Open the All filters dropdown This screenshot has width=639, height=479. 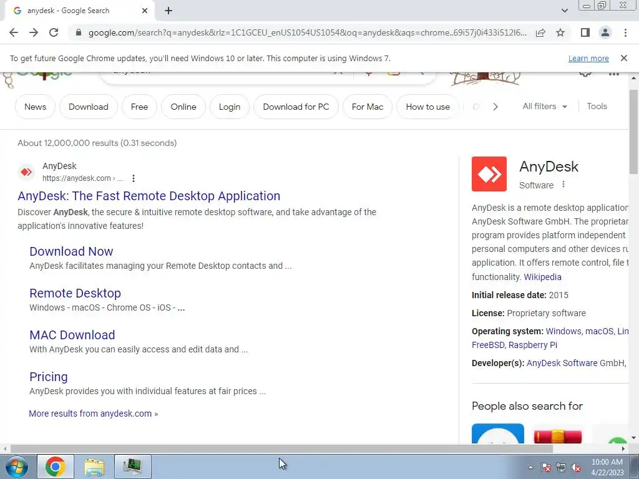[545, 106]
